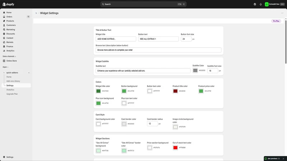This screenshot has width=287, height=161.
Task: Open the dev previews panel
Action: [272, 158]
